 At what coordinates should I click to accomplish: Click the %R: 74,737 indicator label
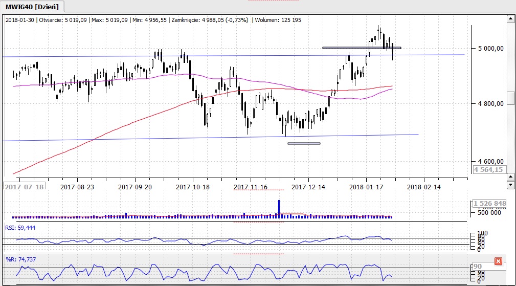tap(21, 259)
